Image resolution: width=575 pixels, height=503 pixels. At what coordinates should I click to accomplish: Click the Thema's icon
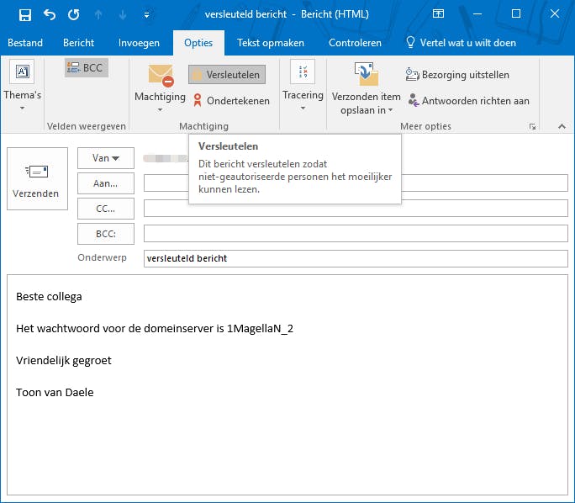(x=22, y=71)
